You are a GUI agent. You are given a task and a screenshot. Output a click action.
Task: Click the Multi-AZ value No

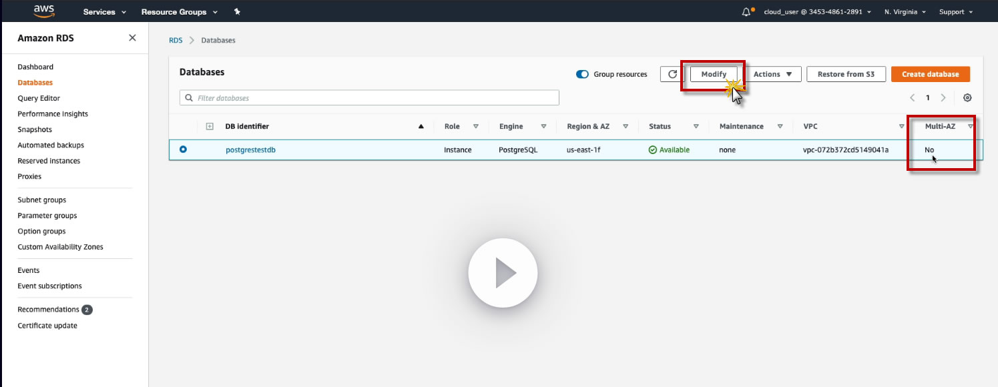(x=929, y=149)
